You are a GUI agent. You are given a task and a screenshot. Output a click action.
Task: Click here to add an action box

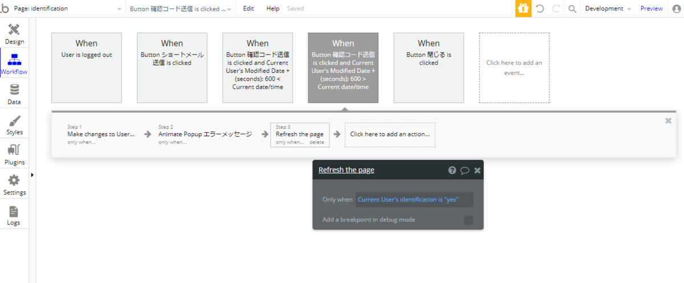point(390,134)
